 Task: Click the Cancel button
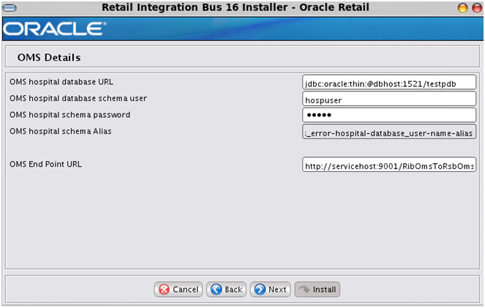click(x=178, y=290)
